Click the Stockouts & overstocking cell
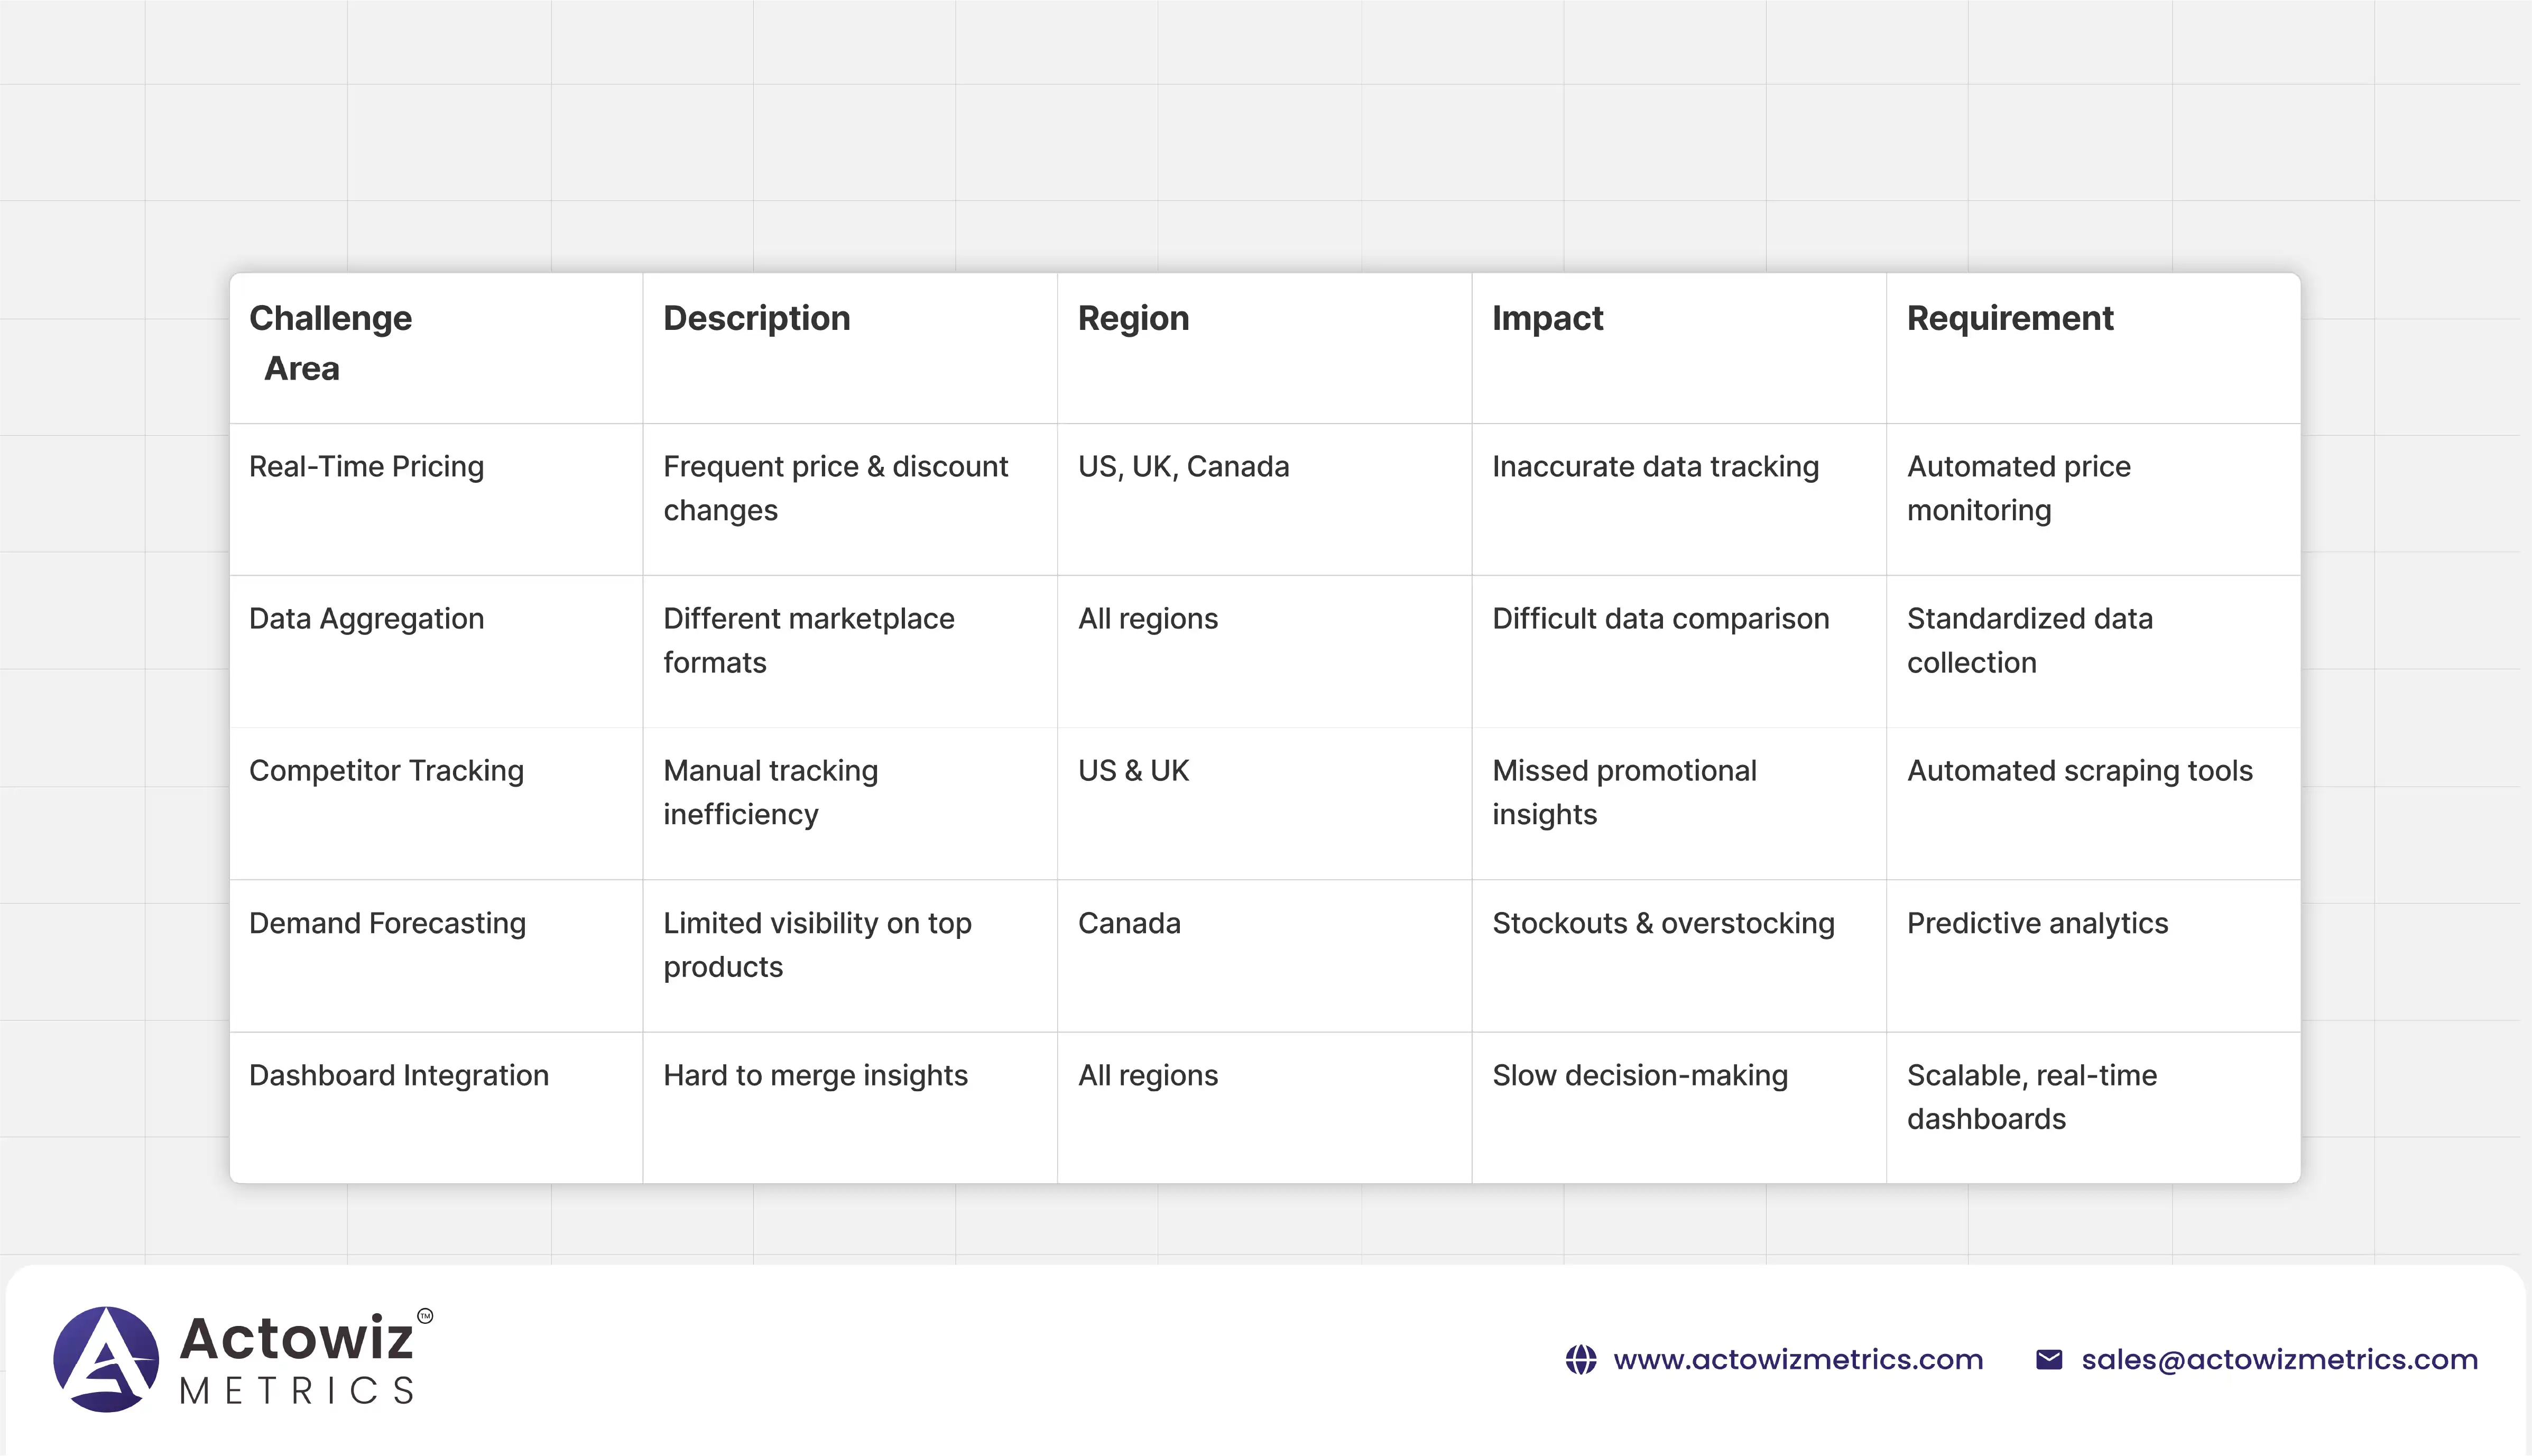 (x=1662, y=923)
